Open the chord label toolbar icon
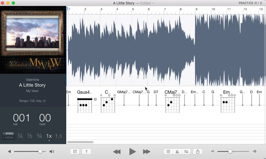 (x=168, y=152)
